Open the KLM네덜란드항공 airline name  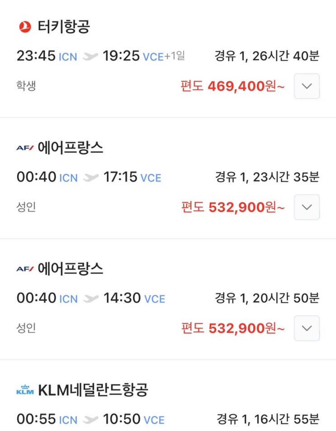click(x=93, y=390)
